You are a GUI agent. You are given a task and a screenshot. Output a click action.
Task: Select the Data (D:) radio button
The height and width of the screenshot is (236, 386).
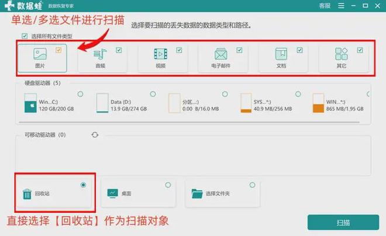pos(153,94)
